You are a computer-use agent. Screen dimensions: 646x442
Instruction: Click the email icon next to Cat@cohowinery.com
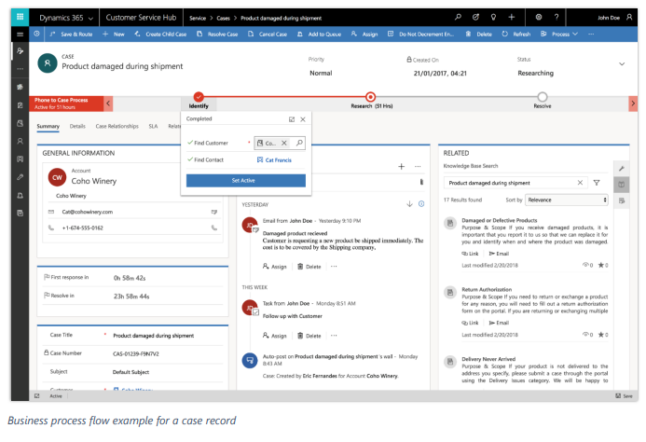pyautogui.click(x=214, y=212)
